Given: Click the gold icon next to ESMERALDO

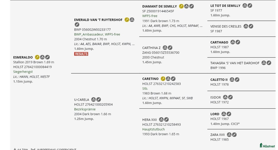Looking at the screenshot, I should [37, 57].
